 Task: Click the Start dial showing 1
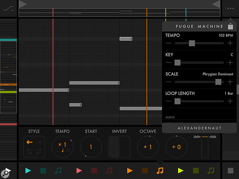point(91,147)
